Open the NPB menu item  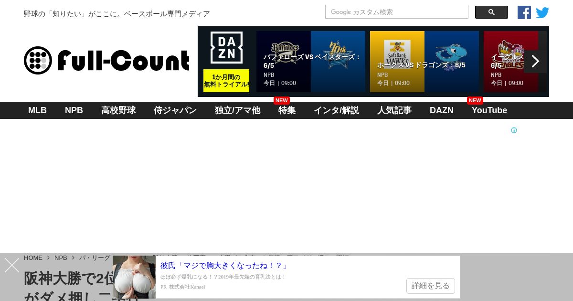[x=74, y=110]
